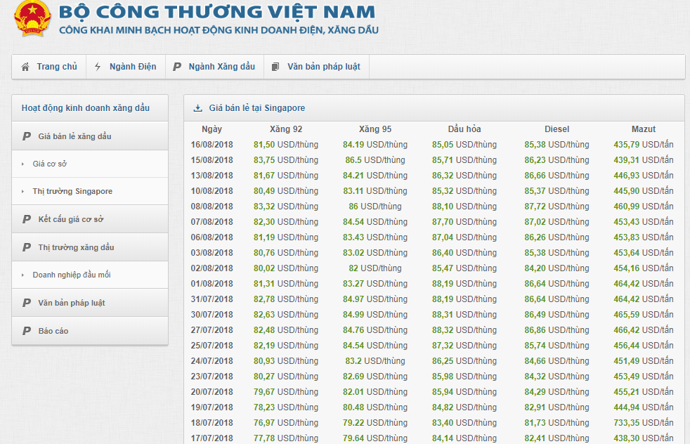Click the Hoạt động kinh doanh xăng dầu sidebar heading
The width and height of the screenshot is (690, 444).
click(86, 108)
